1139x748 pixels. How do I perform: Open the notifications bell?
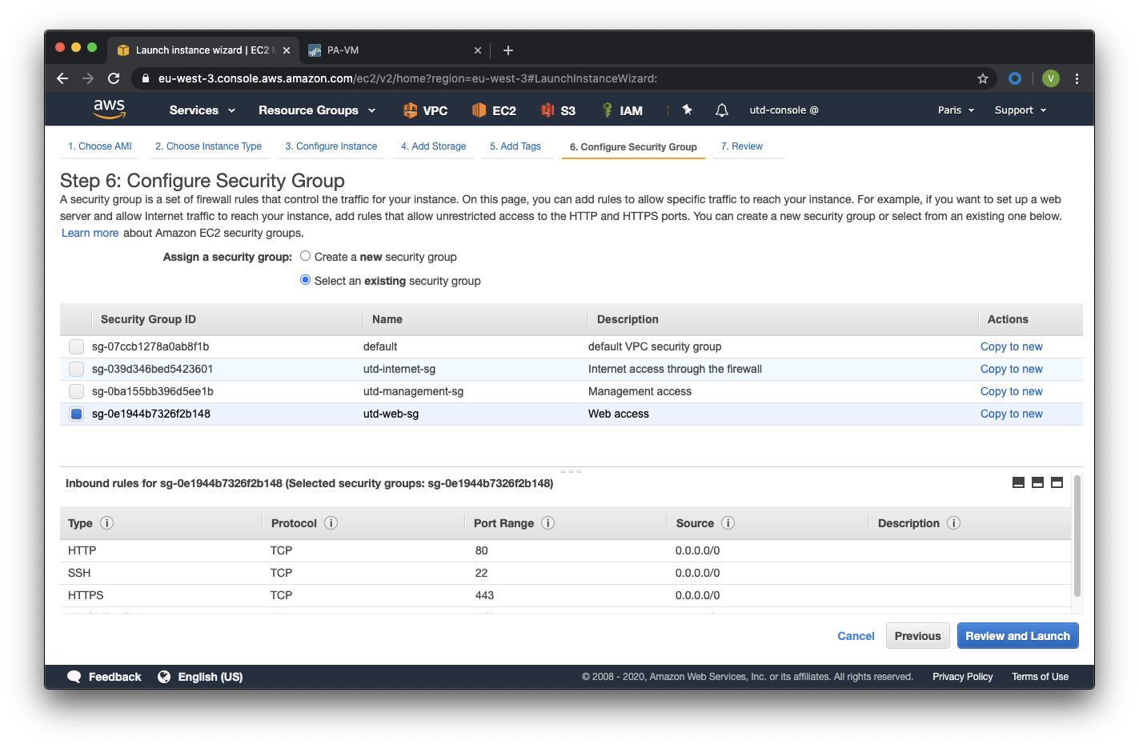coord(721,110)
